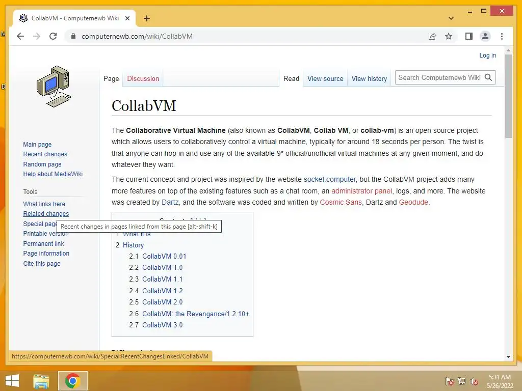Go to Main page in sidebar
Viewport: 522px width, 391px height.
[x=37, y=144]
